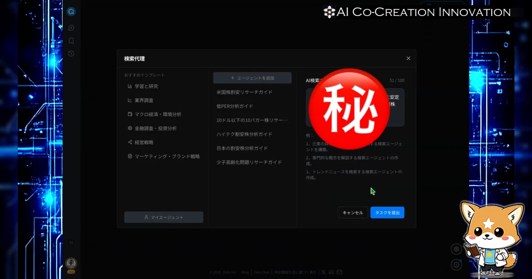Click the share icon beside 経営戦略
532x279 pixels.
130,143
